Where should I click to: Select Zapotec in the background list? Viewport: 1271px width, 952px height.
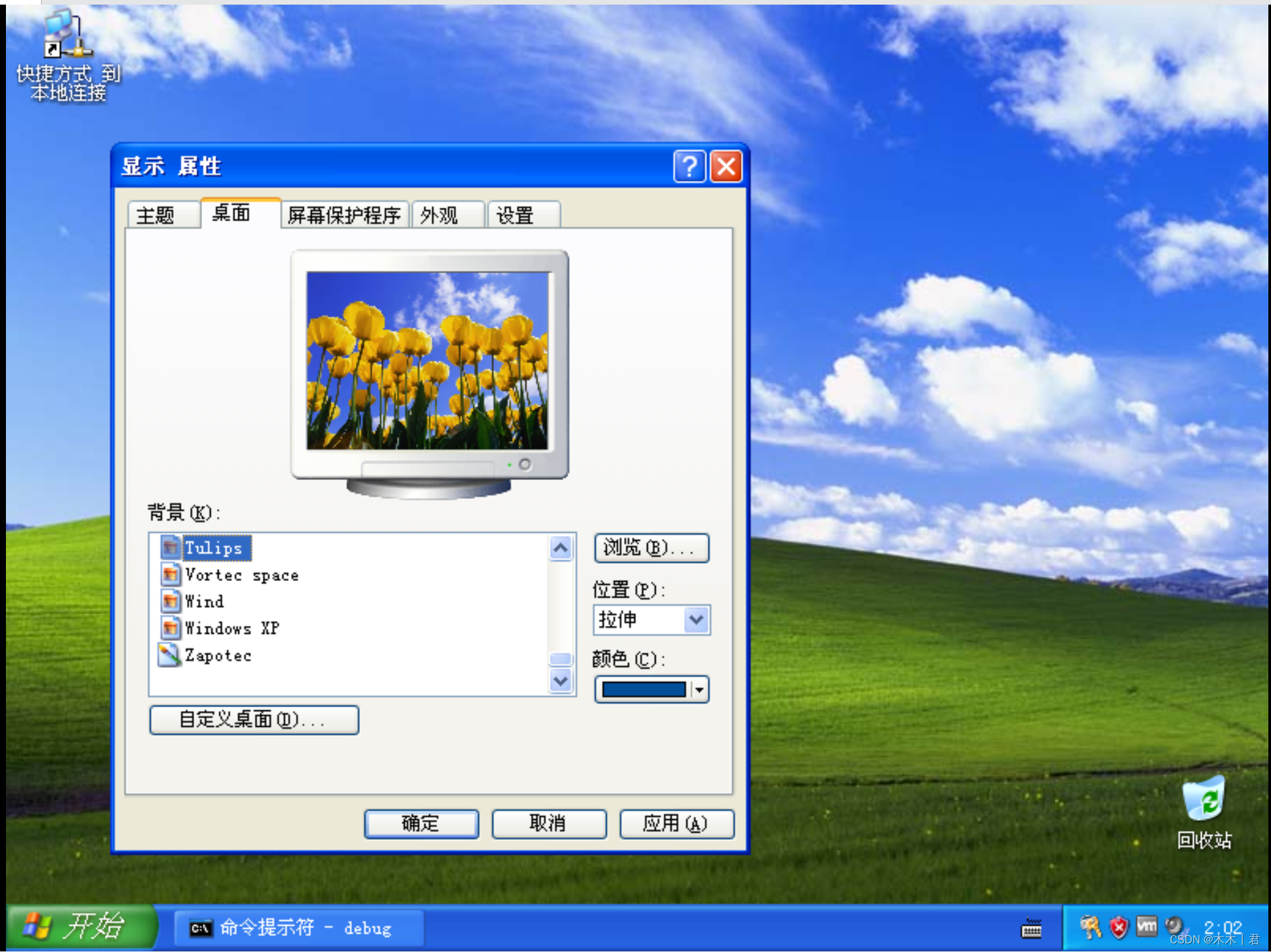coord(219,656)
